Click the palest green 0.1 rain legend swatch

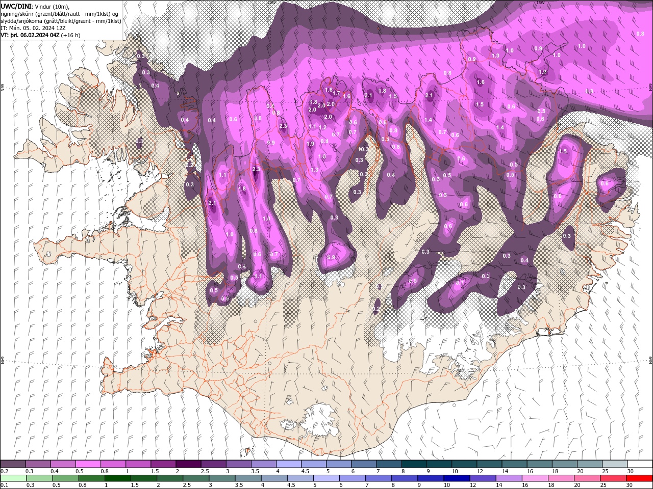point(14,478)
